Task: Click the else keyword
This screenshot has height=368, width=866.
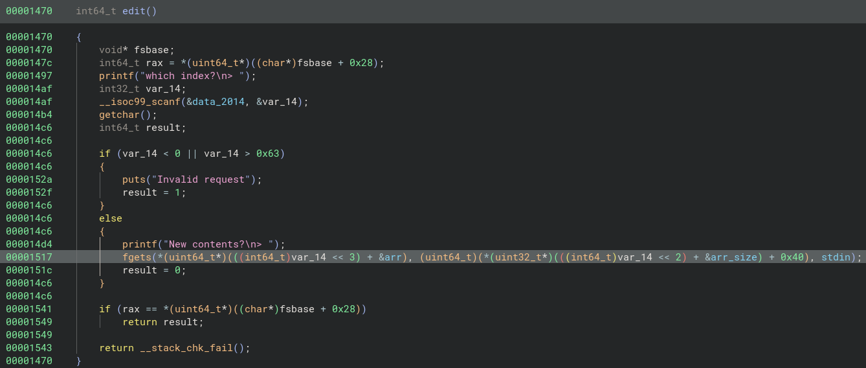Action: tap(111, 218)
